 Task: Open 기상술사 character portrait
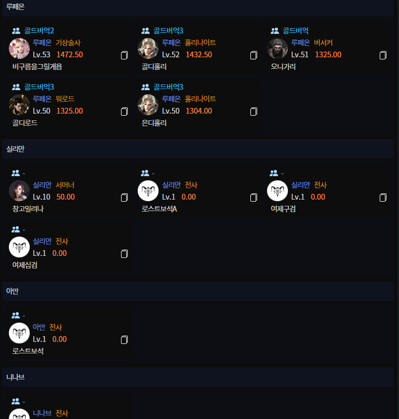19,48
